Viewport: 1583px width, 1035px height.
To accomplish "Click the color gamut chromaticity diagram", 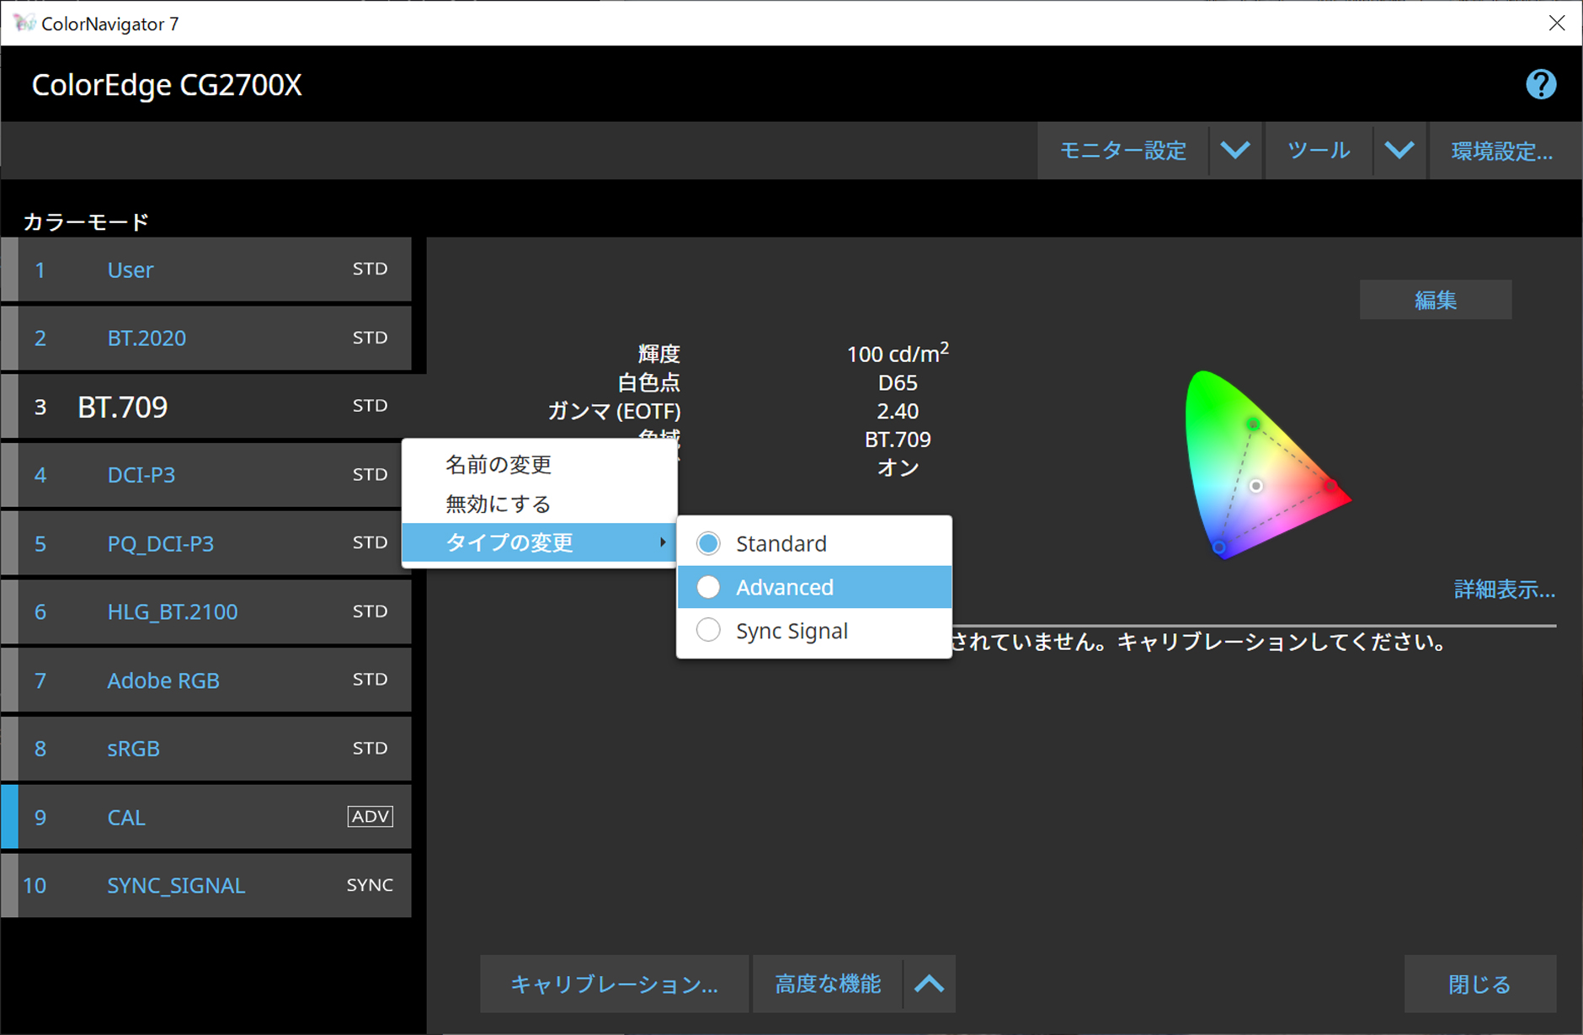I will [1267, 465].
